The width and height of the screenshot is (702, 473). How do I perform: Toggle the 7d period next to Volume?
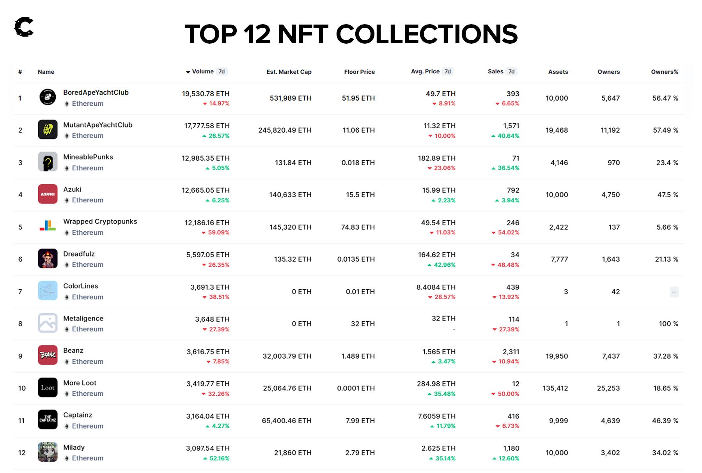(x=222, y=72)
